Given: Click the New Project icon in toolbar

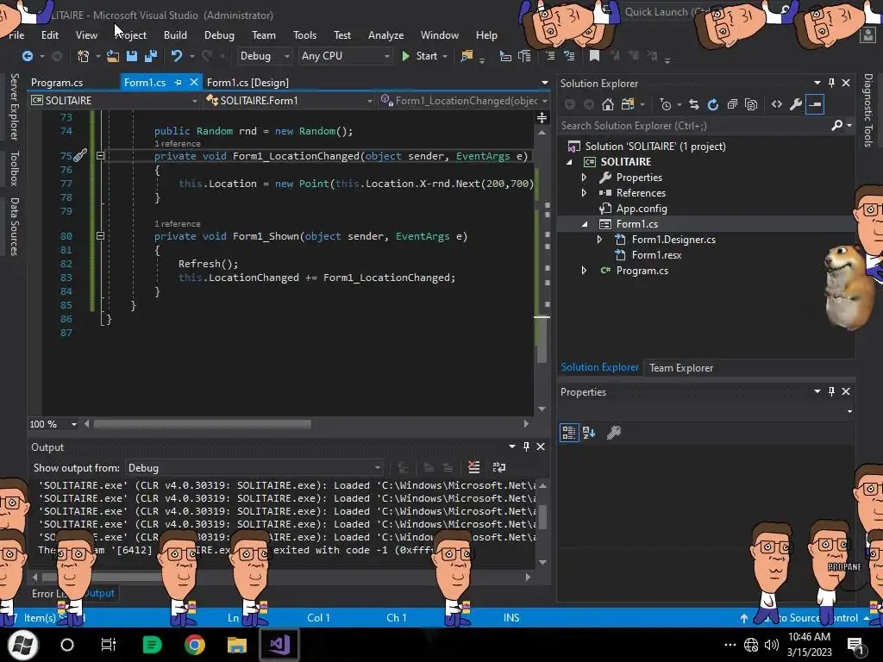Looking at the screenshot, I should tap(84, 56).
